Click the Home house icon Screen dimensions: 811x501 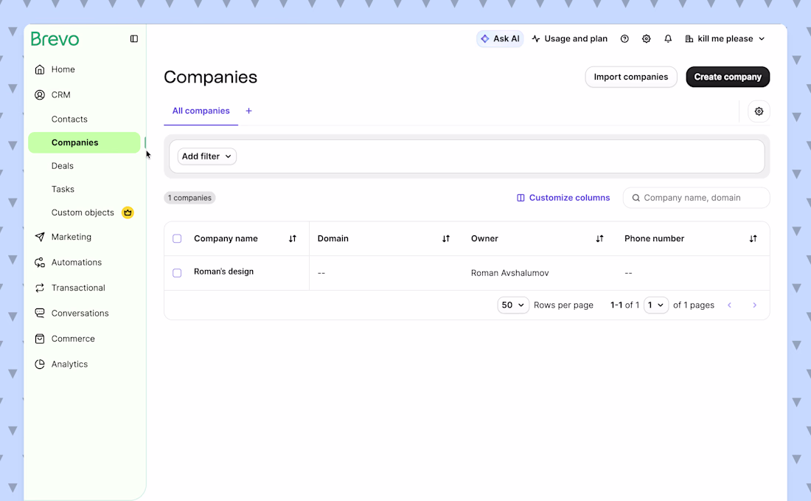tap(40, 69)
